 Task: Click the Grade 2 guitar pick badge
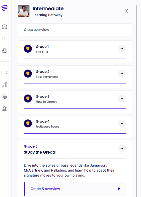click(x=28, y=74)
